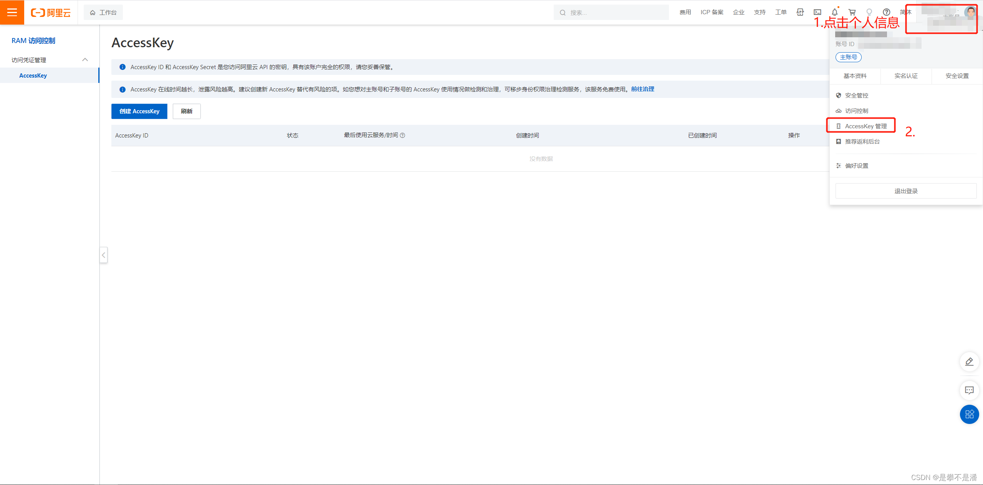This screenshot has width=983, height=485.
Task: Click the 创建 AccessKey button
Action: tap(139, 111)
